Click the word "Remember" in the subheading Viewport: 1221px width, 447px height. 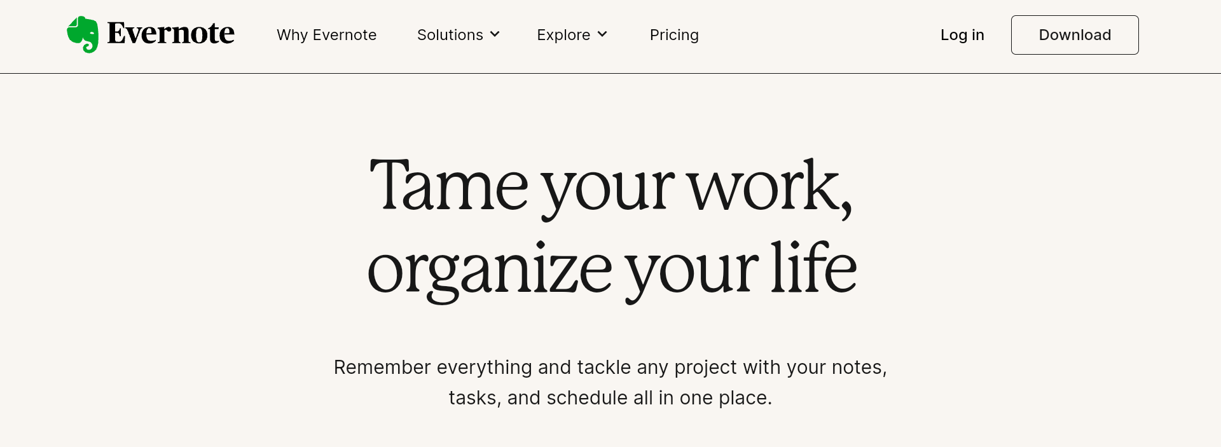click(382, 368)
